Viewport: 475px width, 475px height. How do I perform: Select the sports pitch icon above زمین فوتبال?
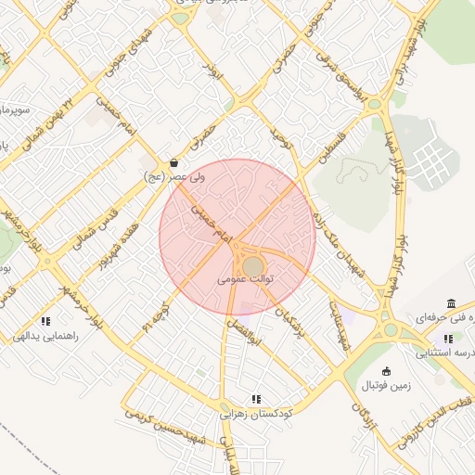click(386, 371)
